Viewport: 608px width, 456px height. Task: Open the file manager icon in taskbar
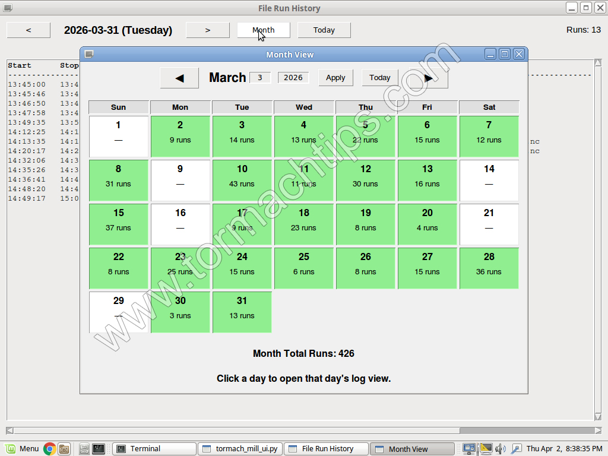pos(64,449)
